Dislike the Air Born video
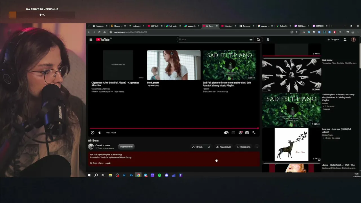The image size is (361, 203). click(x=209, y=147)
